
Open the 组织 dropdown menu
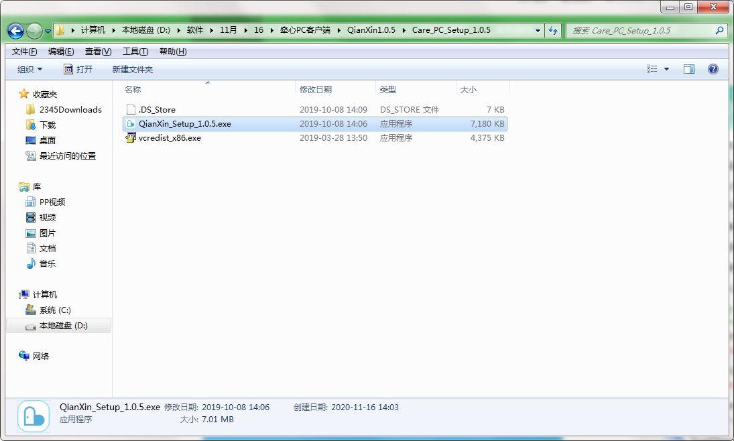pos(29,69)
